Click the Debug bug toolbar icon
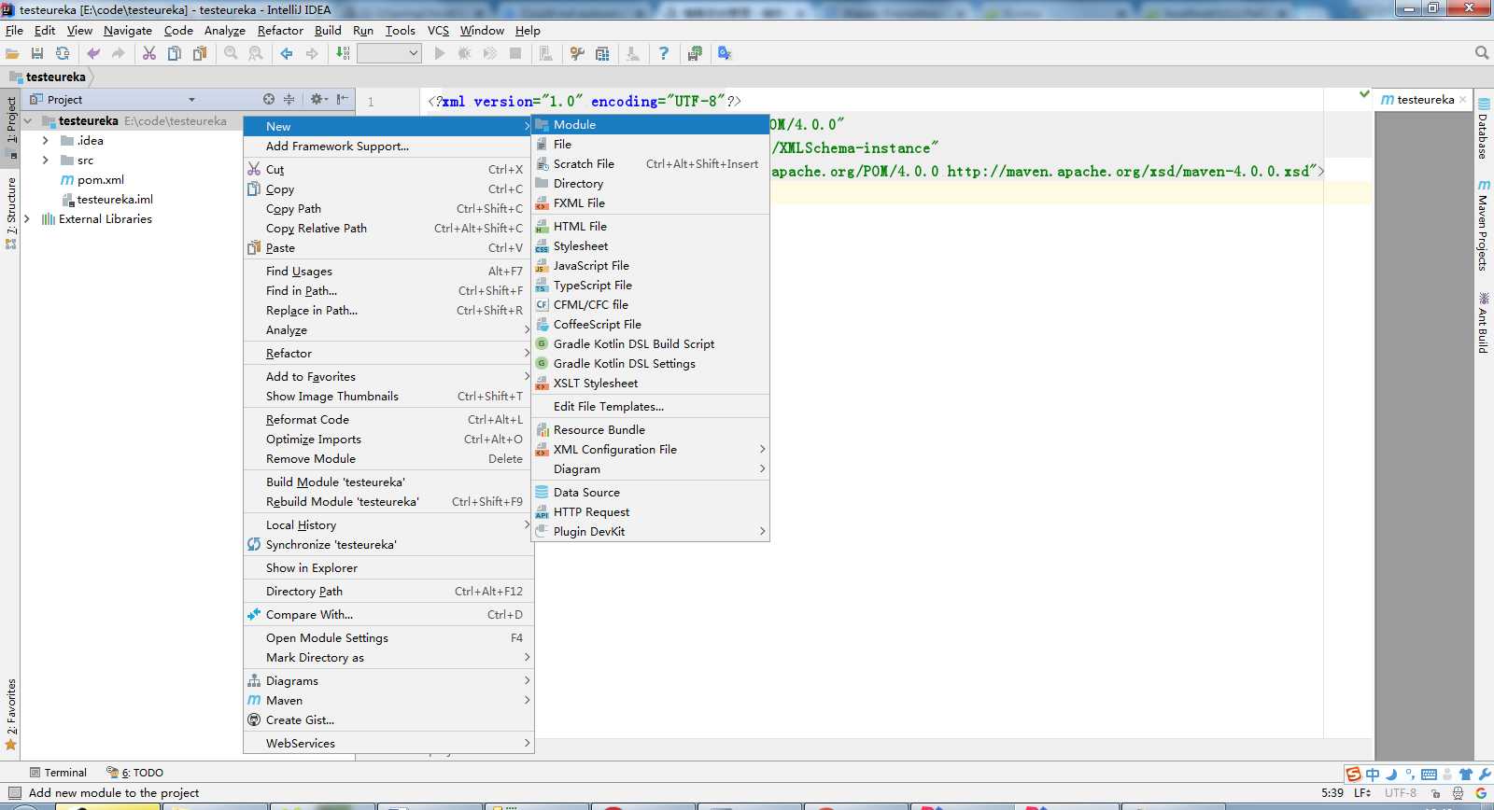 464,53
